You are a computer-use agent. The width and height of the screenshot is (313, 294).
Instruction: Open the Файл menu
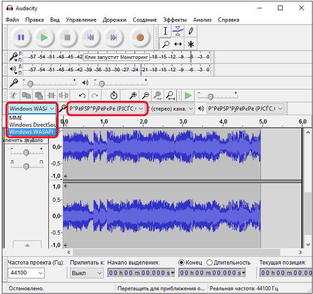[x=12, y=20]
